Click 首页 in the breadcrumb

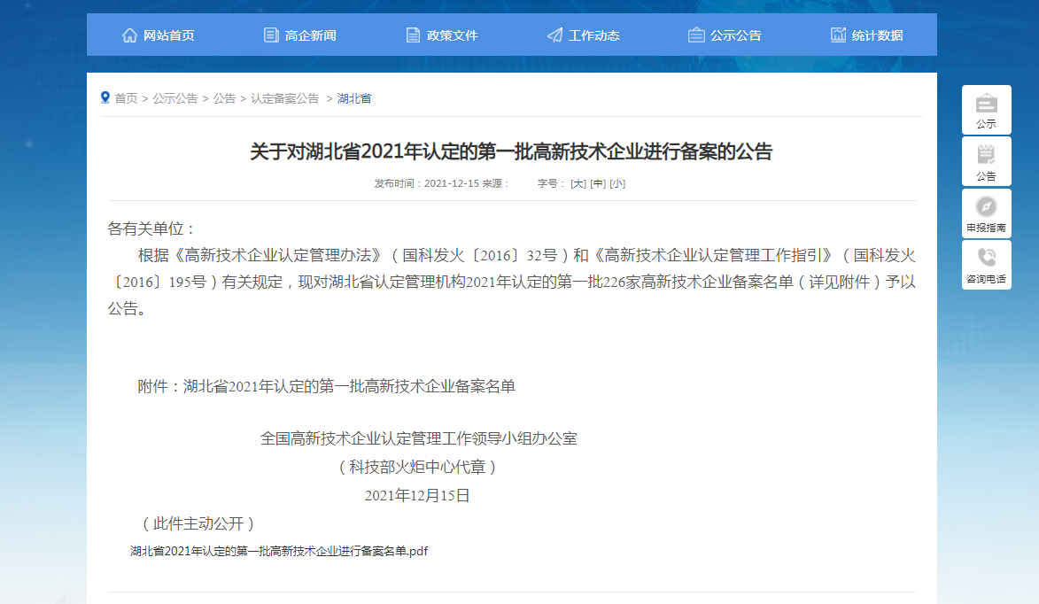pos(126,98)
